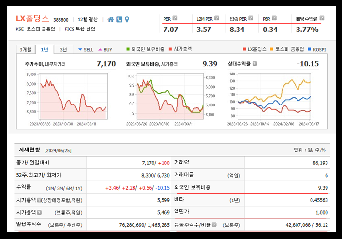Click the help icon next to PER
Screen dimensions: 342x239
point(175,18)
